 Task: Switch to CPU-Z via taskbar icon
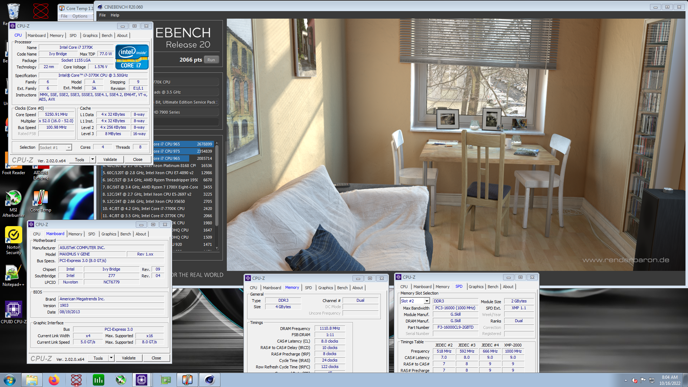142,380
